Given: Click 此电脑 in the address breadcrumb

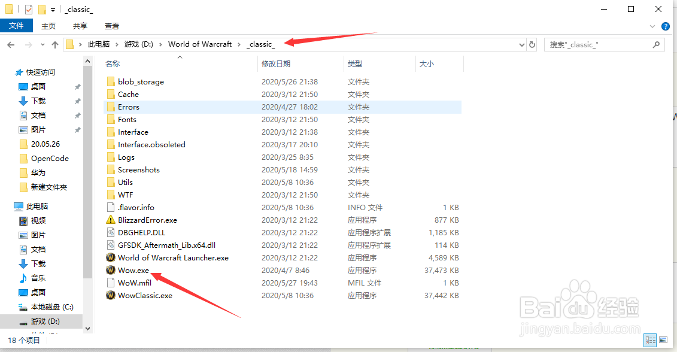Looking at the screenshot, I should tap(99, 44).
